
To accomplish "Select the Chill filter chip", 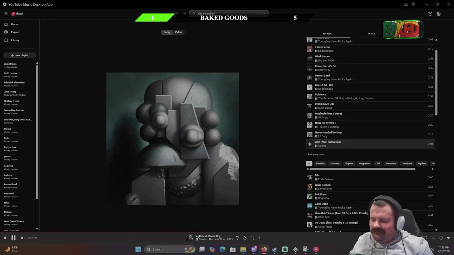I will coord(378,164).
